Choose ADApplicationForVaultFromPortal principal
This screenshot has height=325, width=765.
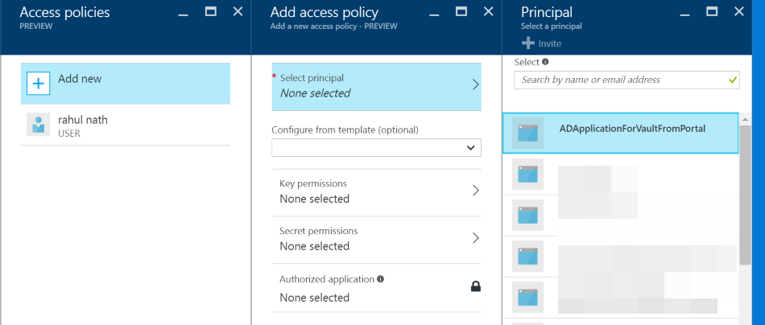click(620, 133)
